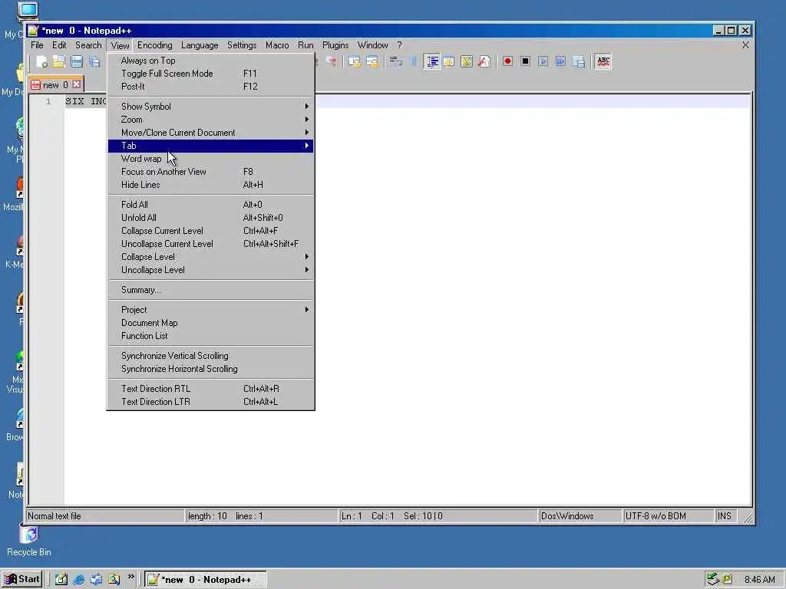Image resolution: width=786 pixels, height=589 pixels.
Task: Click Notepad++ taskbar button
Action: 206,580
